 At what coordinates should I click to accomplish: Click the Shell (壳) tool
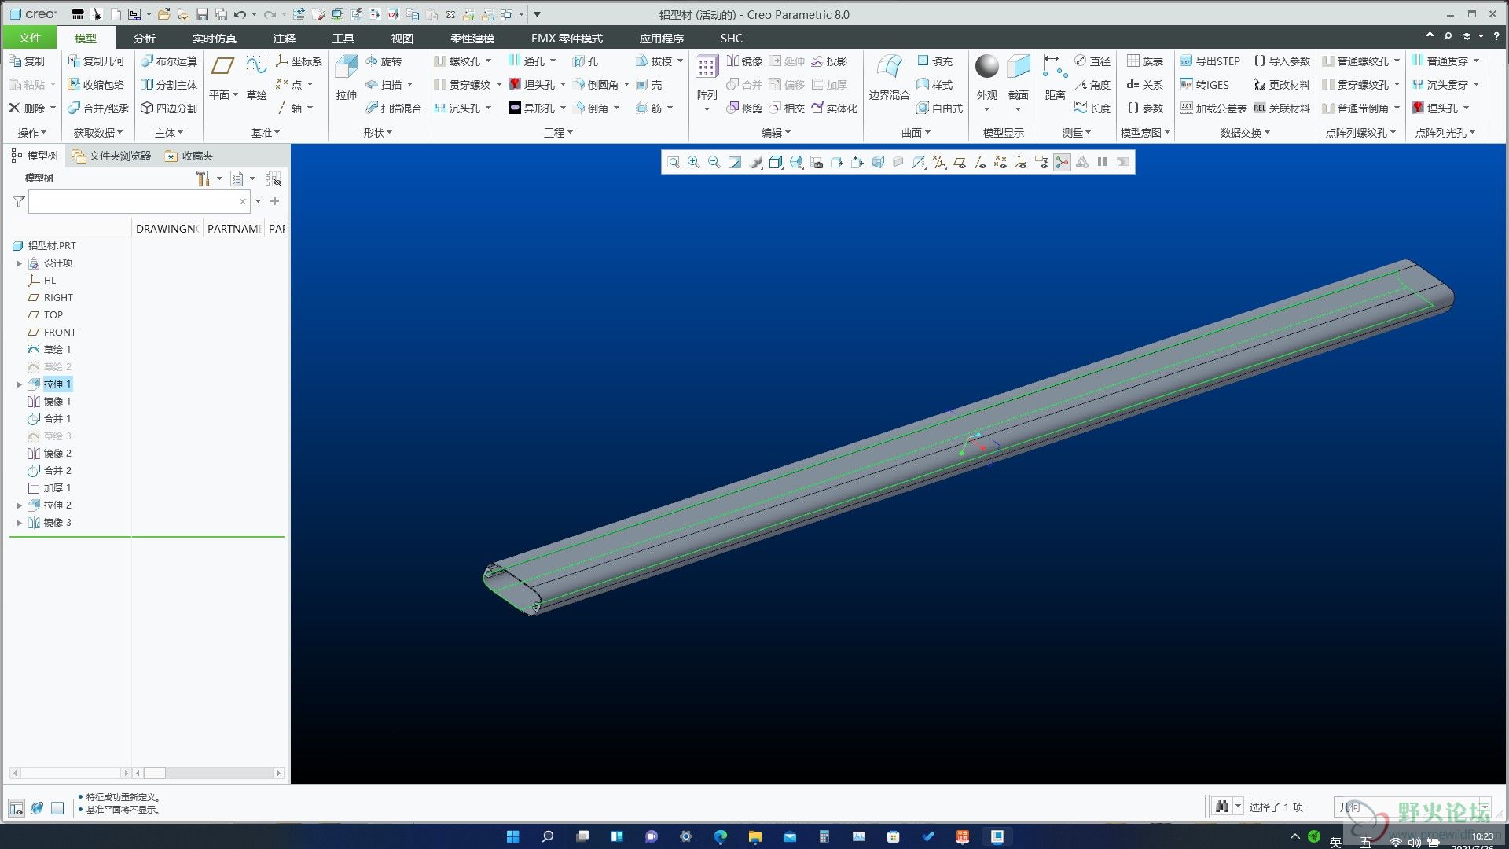[x=649, y=85]
